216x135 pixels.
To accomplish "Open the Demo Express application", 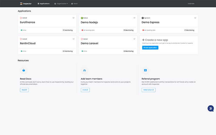I will click(150, 22).
